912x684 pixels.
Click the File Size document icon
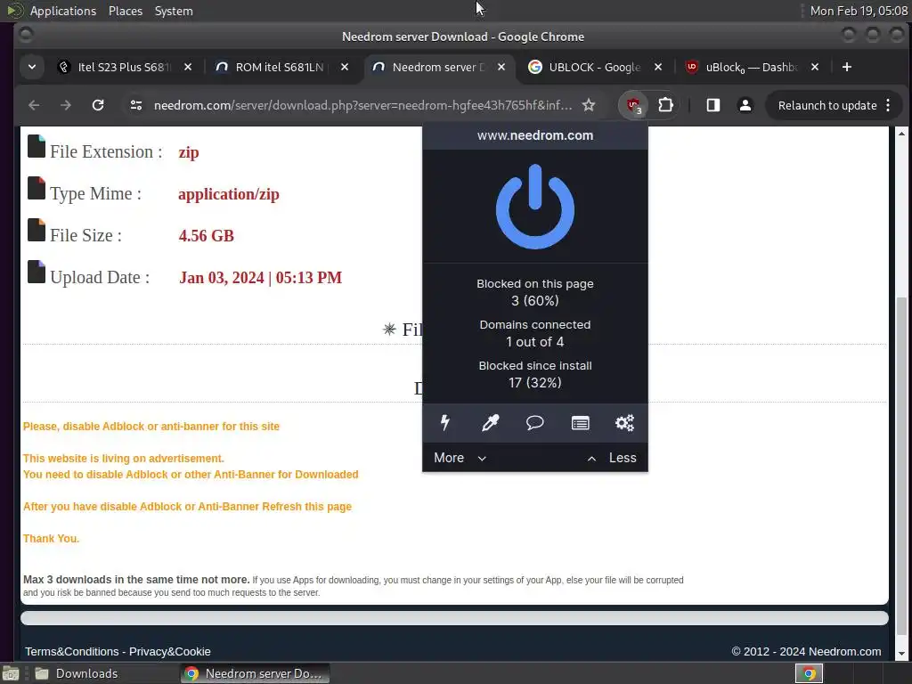pyautogui.click(x=36, y=230)
